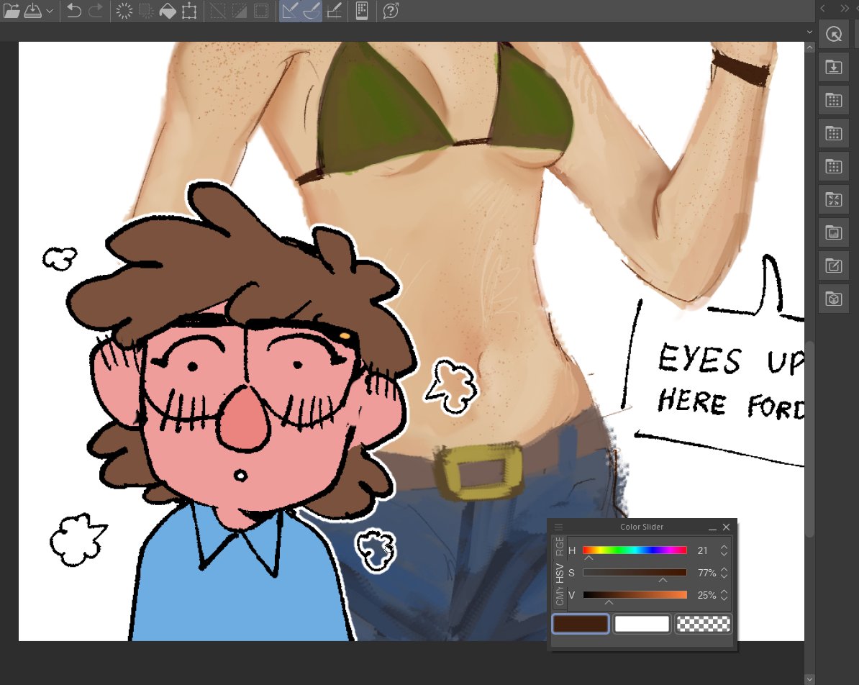This screenshot has width=859, height=685.
Task: Undo the last action
Action: pyautogui.click(x=73, y=10)
